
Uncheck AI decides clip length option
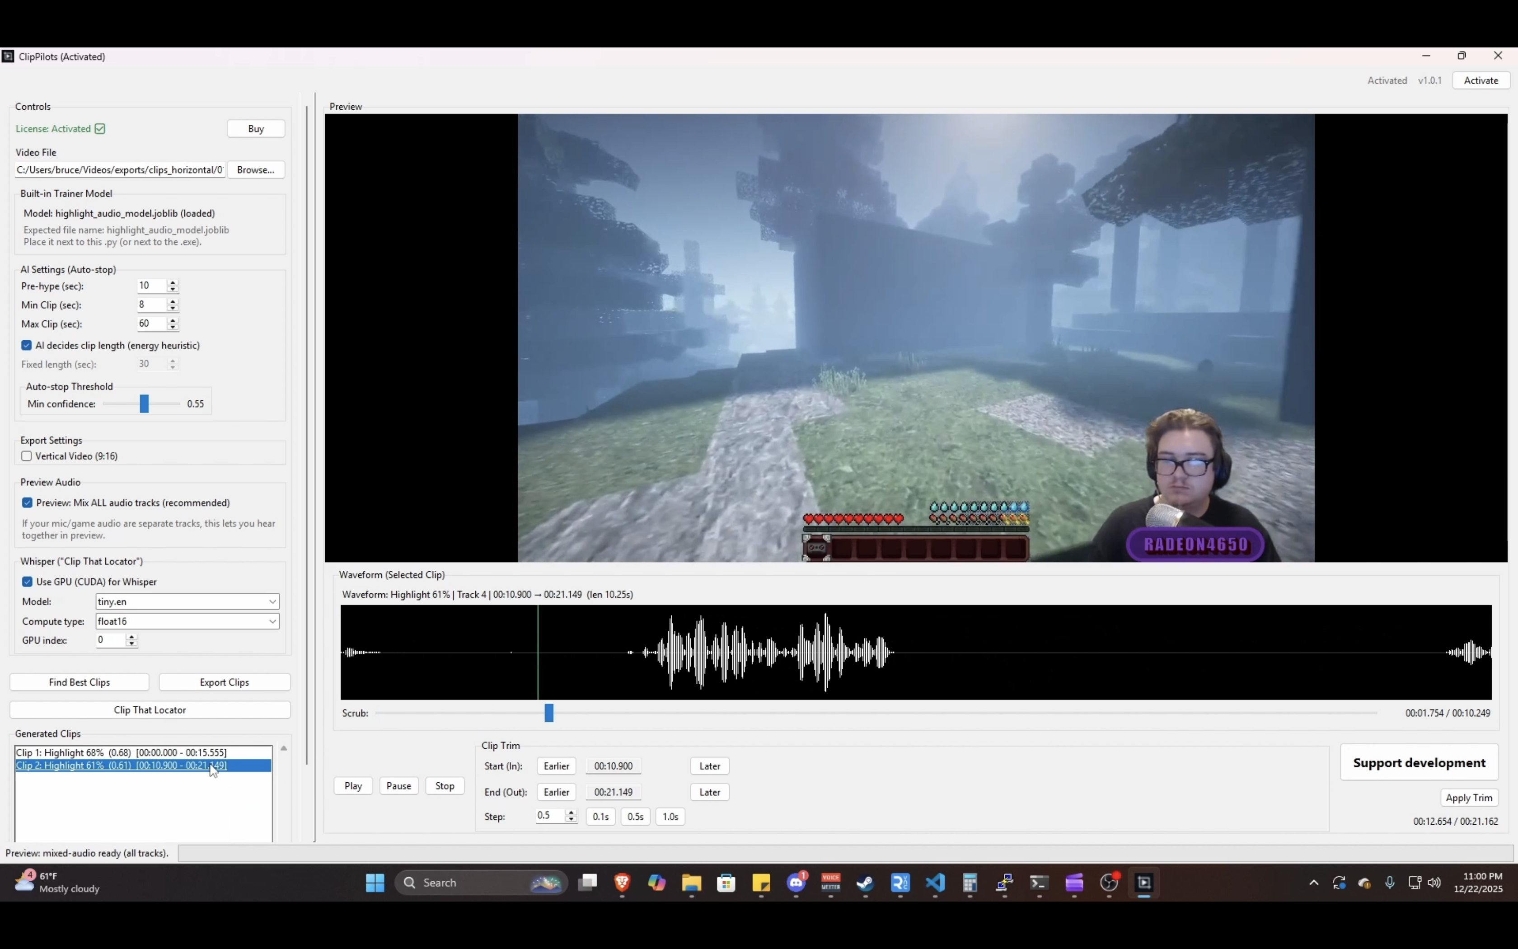27,345
